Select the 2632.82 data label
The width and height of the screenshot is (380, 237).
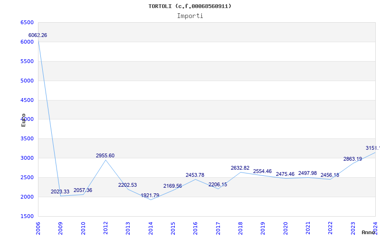click(x=240, y=168)
